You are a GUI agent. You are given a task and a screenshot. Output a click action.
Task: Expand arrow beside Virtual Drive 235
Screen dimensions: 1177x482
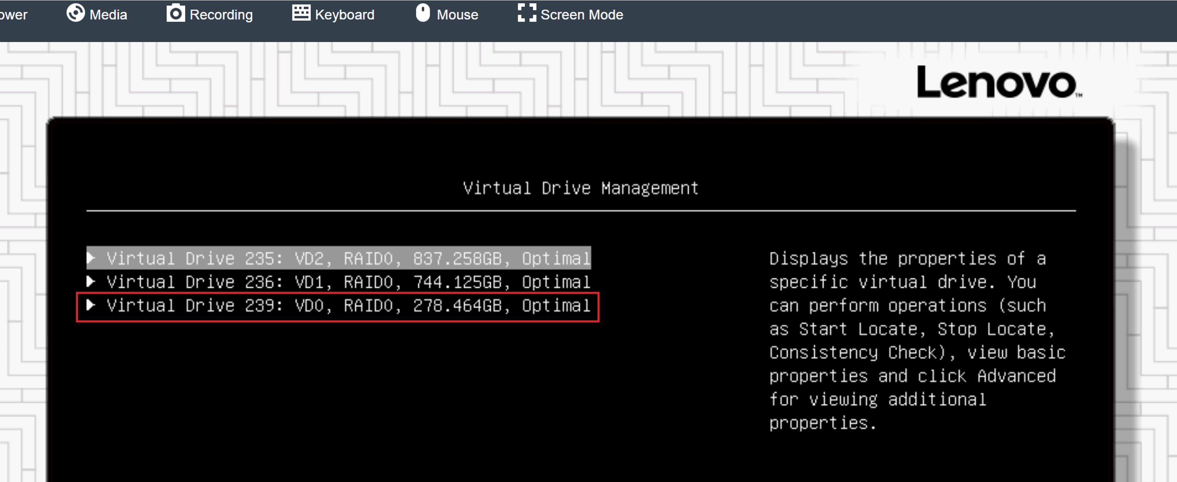[91, 258]
